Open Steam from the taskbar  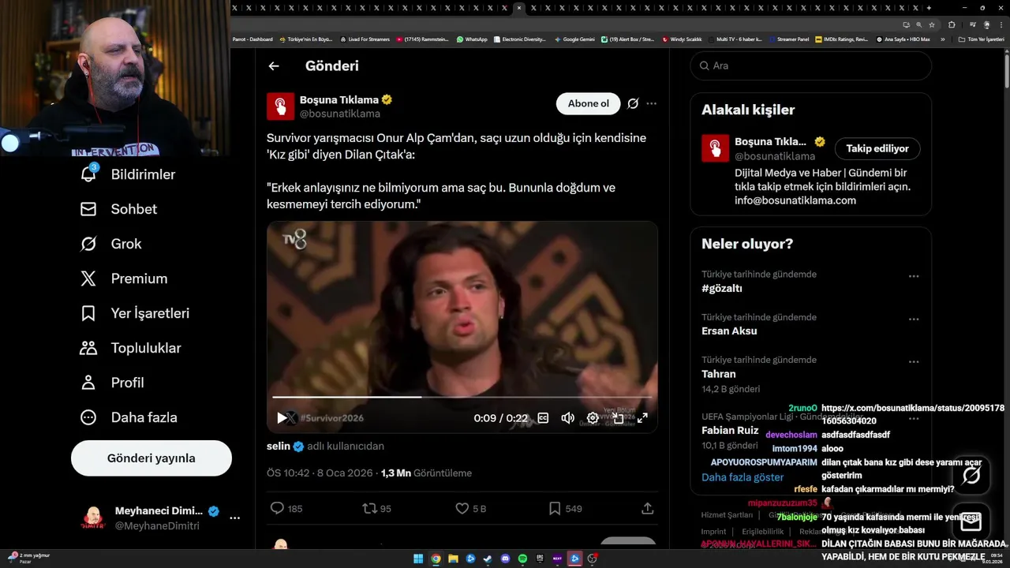click(488, 559)
